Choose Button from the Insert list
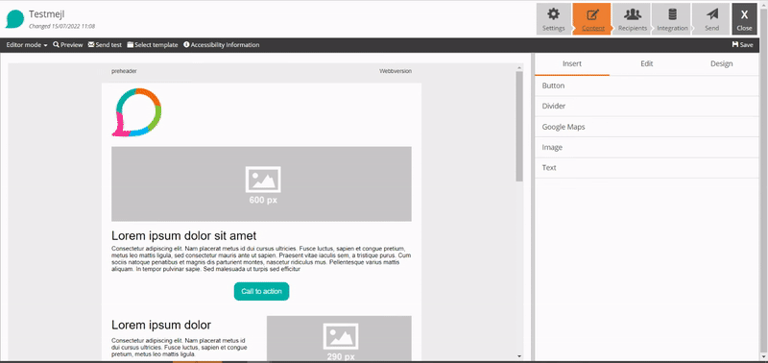This screenshot has width=768, height=363. pos(646,85)
